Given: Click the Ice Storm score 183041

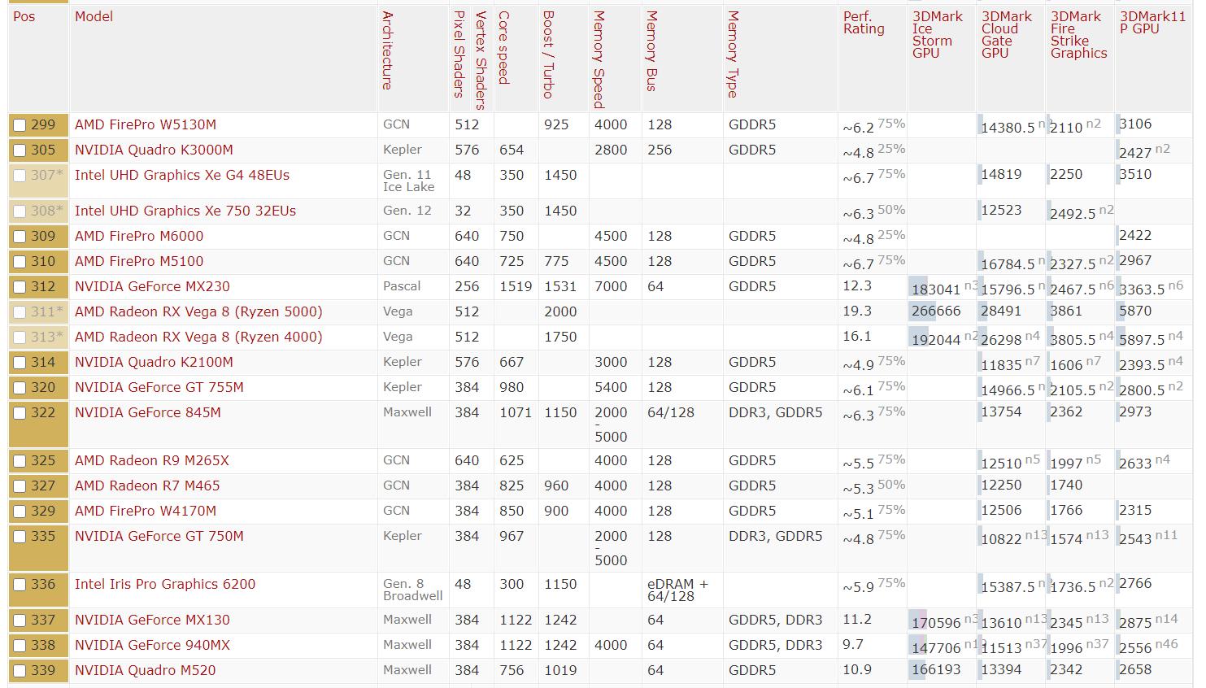Looking at the screenshot, I should point(936,290).
